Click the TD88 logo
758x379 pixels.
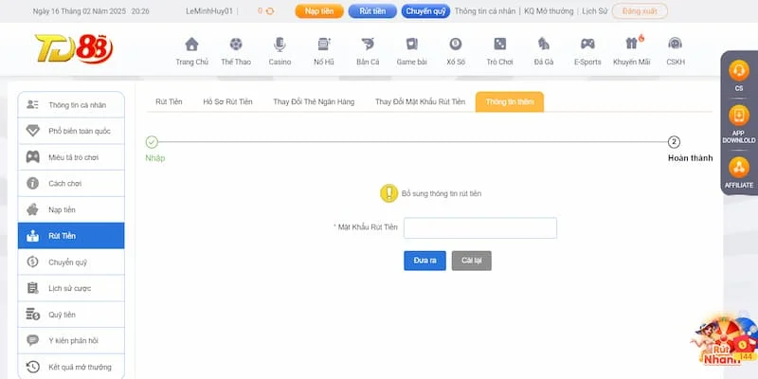[x=74, y=48]
